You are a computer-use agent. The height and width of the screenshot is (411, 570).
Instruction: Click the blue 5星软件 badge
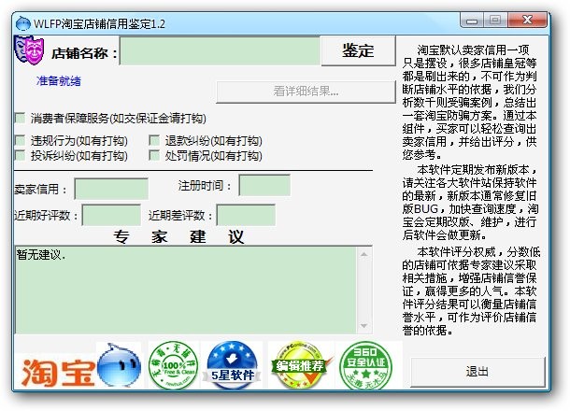(233, 365)
